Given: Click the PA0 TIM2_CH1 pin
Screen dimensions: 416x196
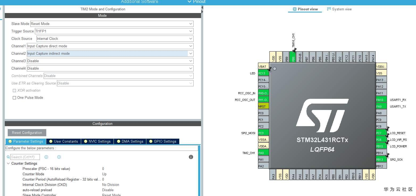Looking at the screenshot, I should (263, 153).
